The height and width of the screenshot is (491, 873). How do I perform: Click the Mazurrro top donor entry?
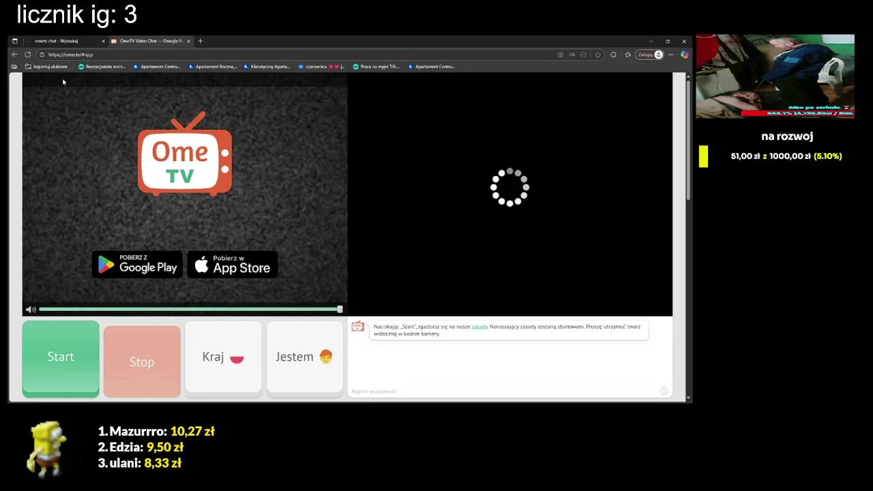click(x=156, y=432)
